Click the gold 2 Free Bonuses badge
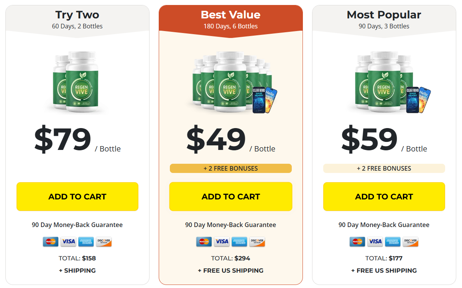The image size is (462, 288). [231, 168]
